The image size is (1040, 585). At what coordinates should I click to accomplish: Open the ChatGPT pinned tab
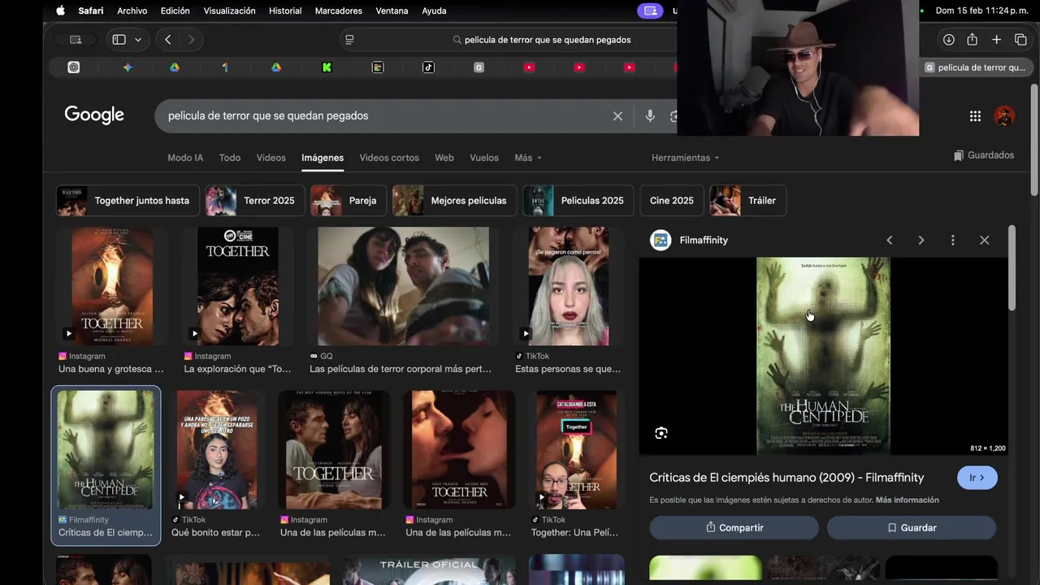pyautogui.click(x=74, y=67)
